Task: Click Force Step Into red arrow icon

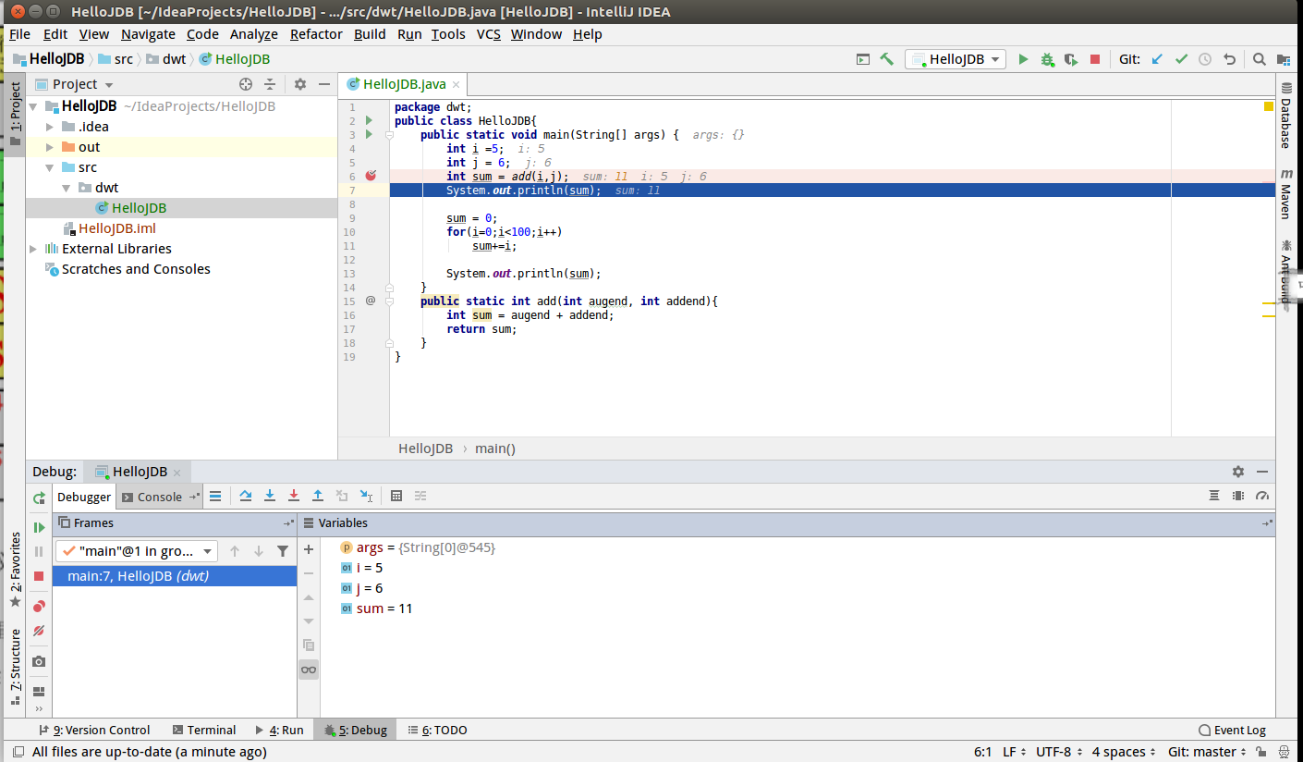Action: point(294,496)
